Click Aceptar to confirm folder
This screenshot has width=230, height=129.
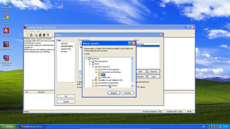[x=114, y=93]
